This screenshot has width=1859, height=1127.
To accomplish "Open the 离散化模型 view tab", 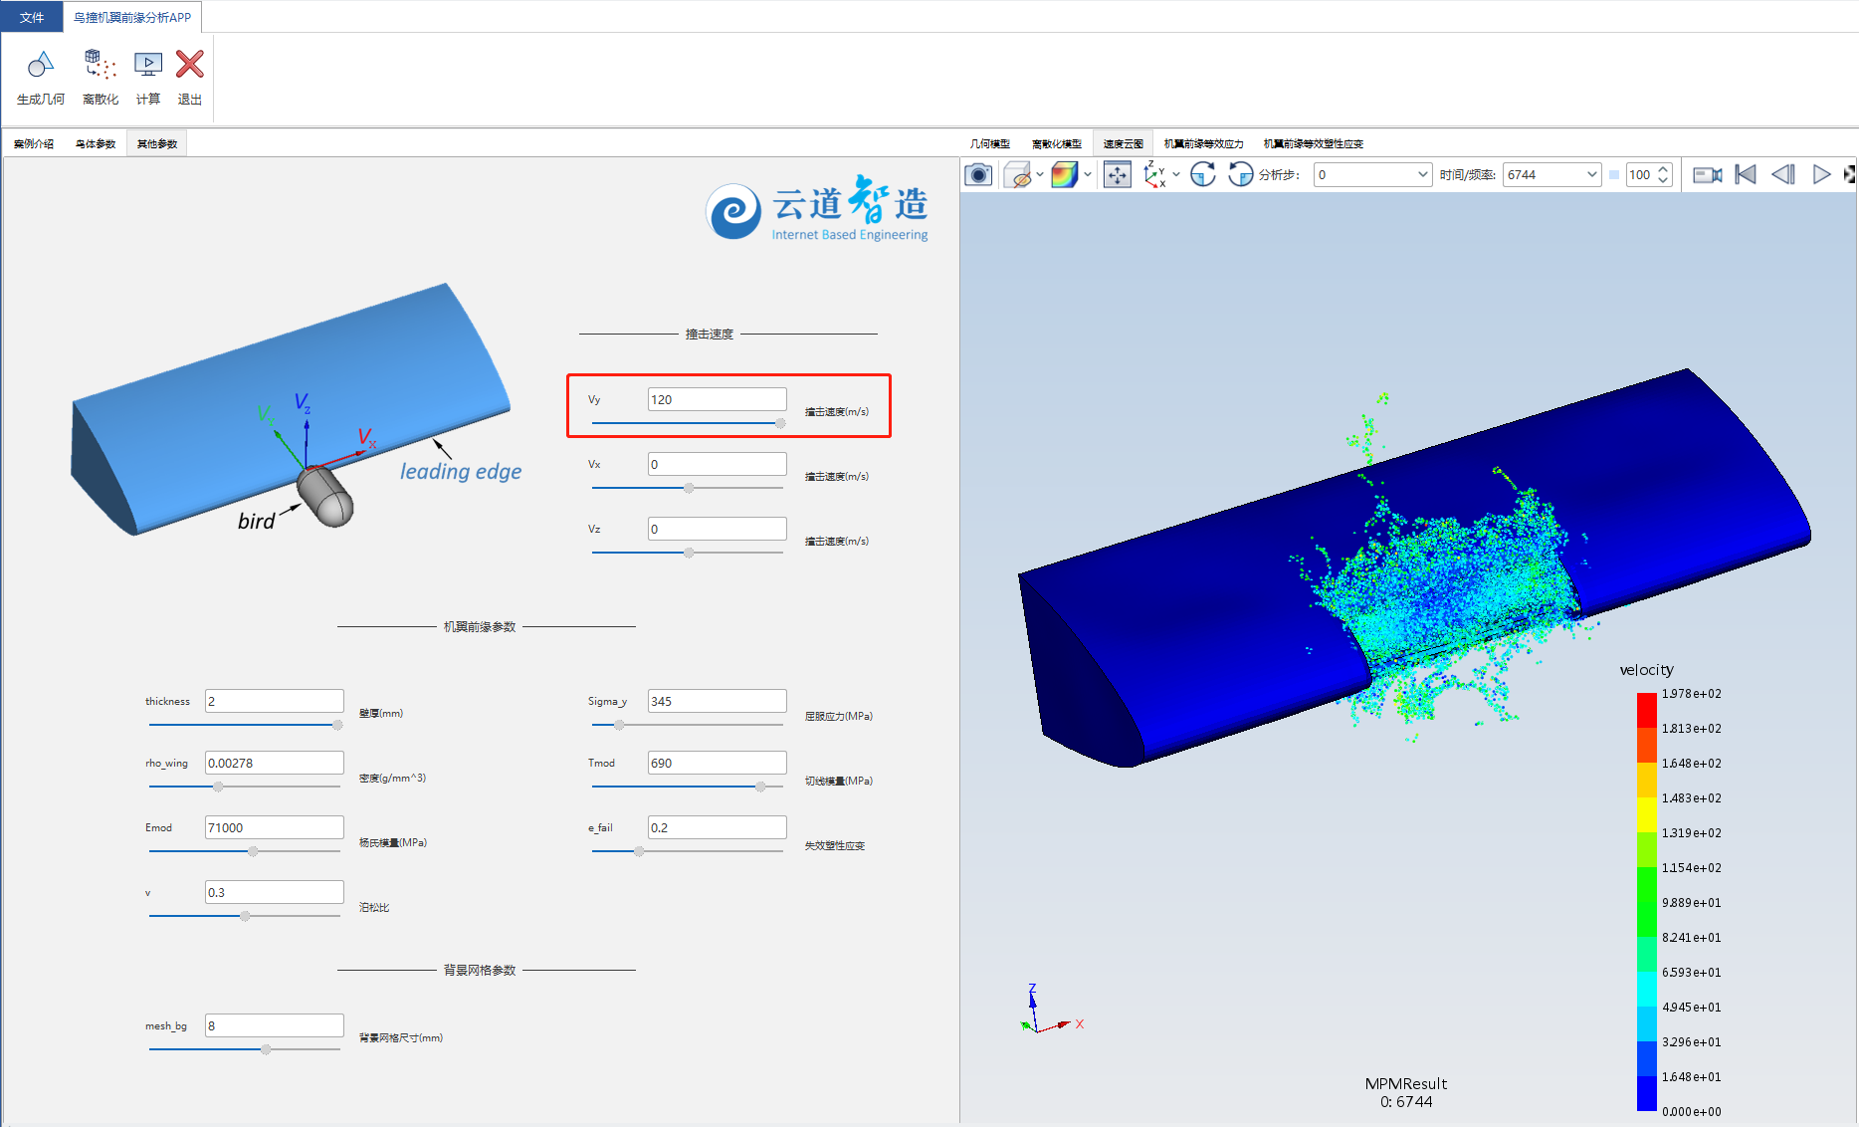I will pyautogui.click(x=1057, y=144).
